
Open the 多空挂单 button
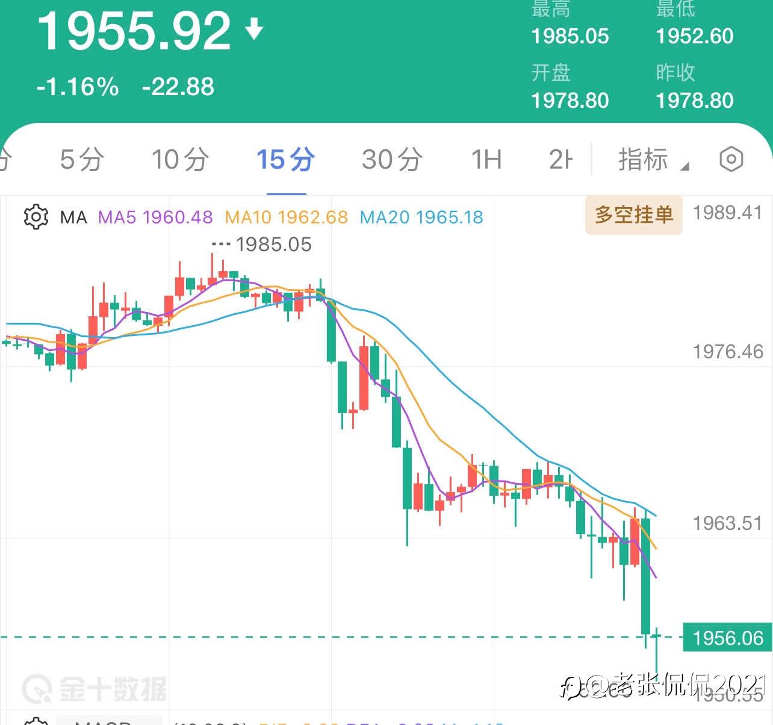click(634, 214)
